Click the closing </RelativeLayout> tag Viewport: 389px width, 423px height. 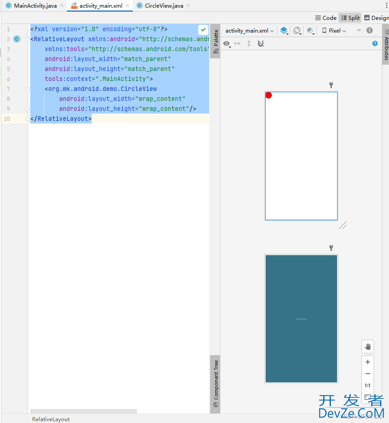61,119
